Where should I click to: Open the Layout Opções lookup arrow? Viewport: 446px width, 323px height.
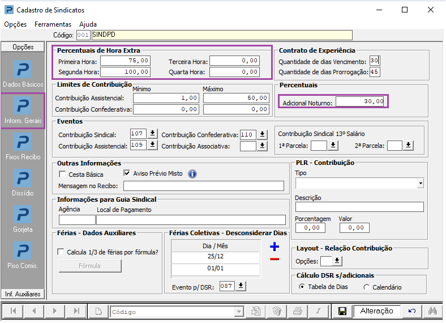coord(337,261)
